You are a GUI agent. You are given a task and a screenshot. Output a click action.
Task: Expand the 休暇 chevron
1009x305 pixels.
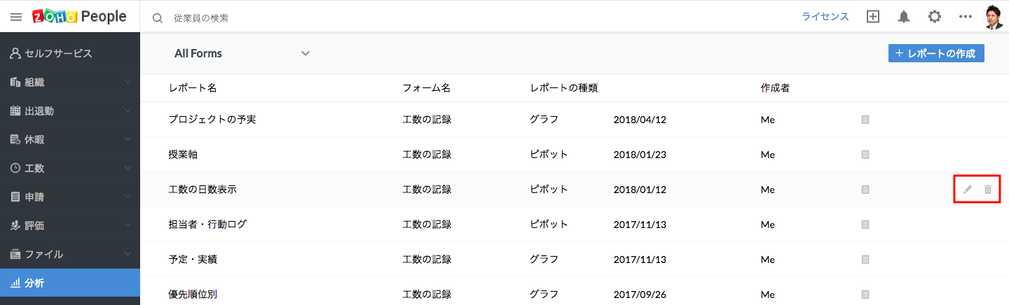pyautogui.click(x=128, y=139)
